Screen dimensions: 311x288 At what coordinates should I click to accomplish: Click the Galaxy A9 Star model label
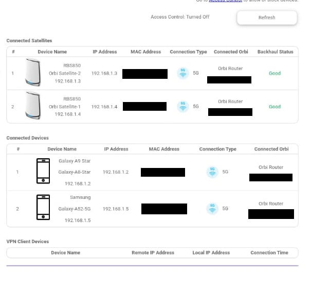pyautogui.click(x=75, y=161)
